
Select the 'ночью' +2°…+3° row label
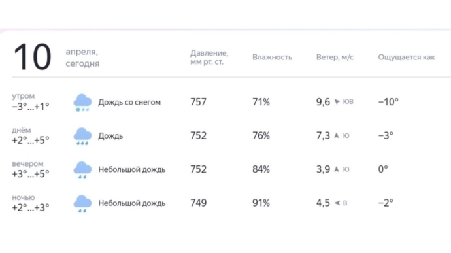[x=31, y=203]
